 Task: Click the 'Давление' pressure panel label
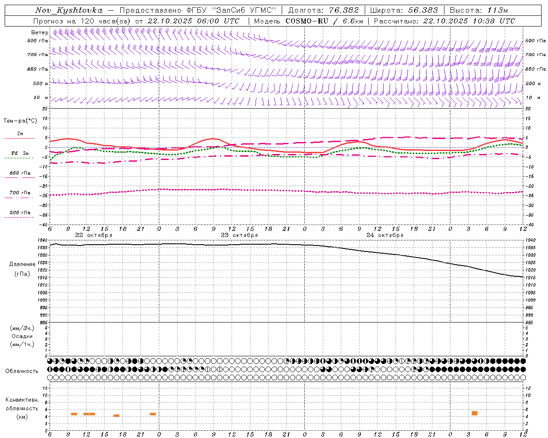point(22,264)
